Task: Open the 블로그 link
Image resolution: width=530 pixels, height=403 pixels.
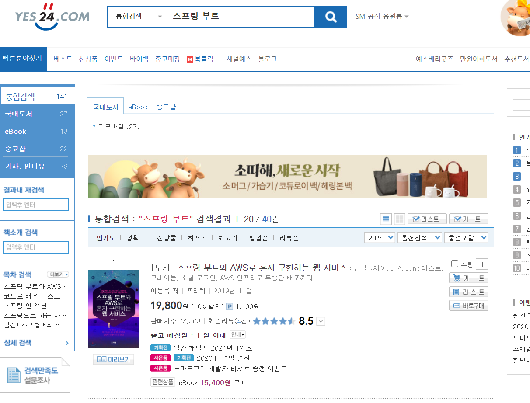Action: click(268, 59)
